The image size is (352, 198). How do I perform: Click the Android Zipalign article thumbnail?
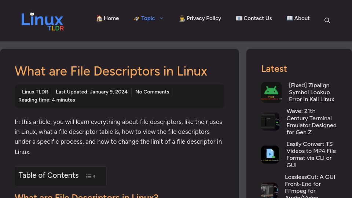coord(271,92)
